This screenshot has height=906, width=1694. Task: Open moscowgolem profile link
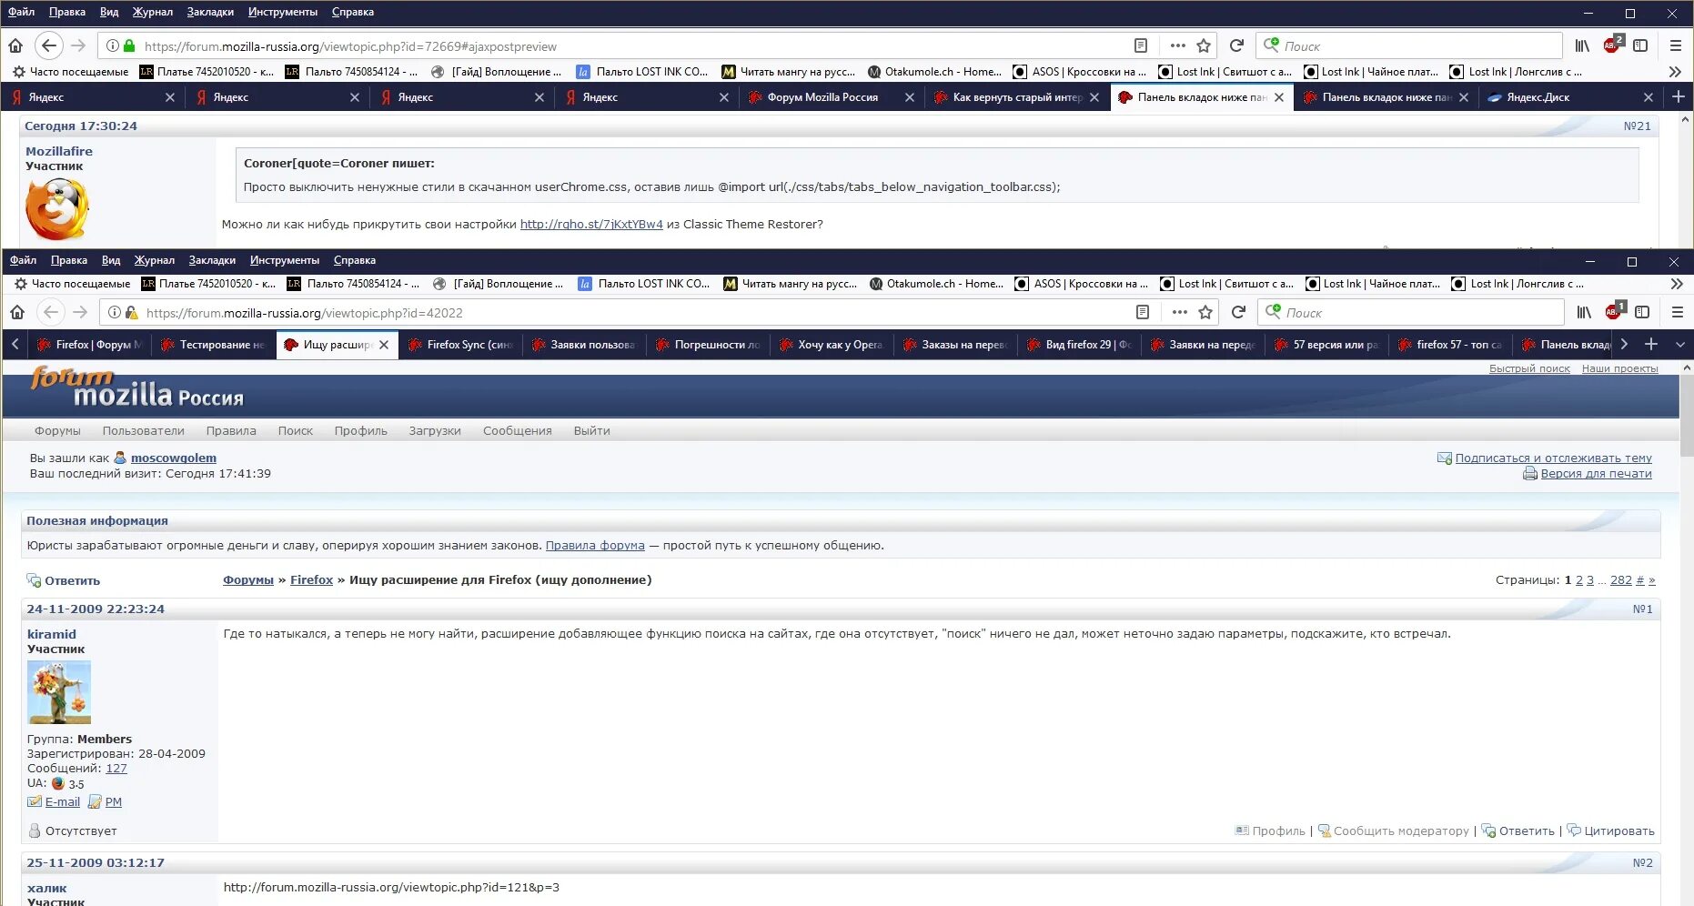point(174,458)
